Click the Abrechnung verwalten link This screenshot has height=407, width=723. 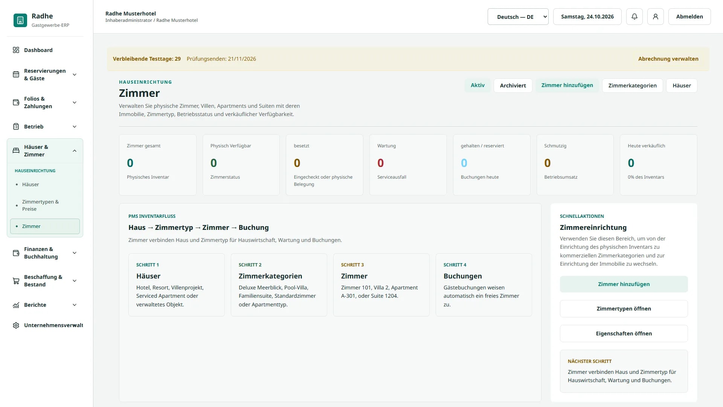668,59
